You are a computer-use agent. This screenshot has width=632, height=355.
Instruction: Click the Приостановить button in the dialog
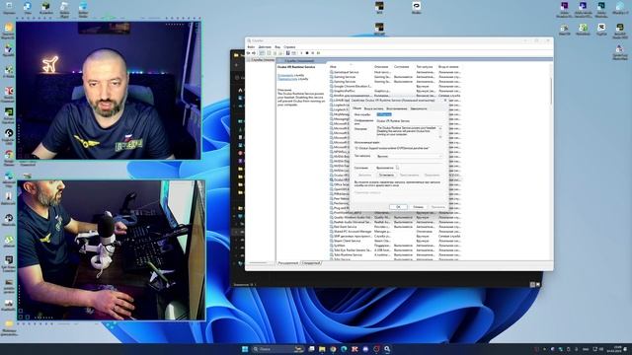[x=409, y=176]
